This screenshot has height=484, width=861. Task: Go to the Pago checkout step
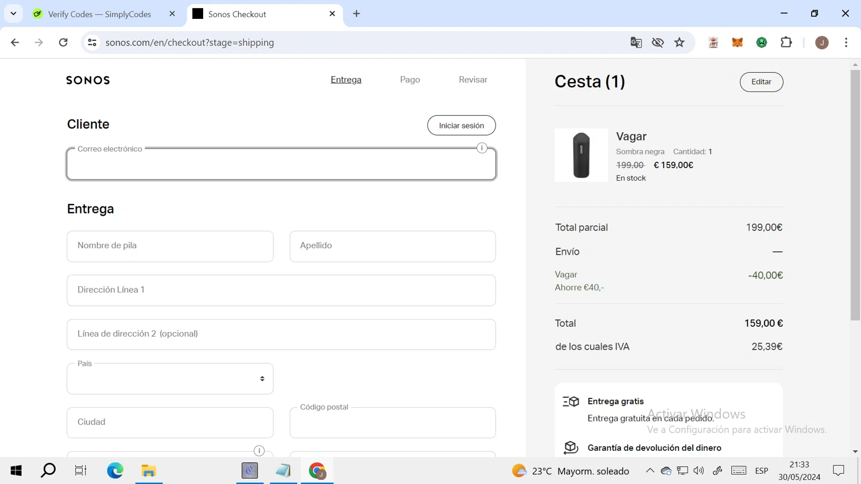(x=410, y=80)
